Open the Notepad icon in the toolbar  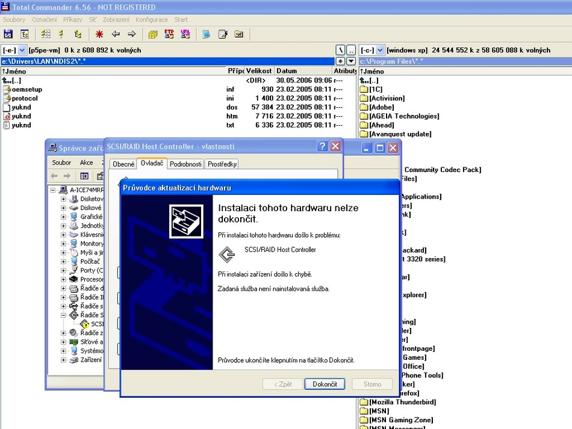223,34
